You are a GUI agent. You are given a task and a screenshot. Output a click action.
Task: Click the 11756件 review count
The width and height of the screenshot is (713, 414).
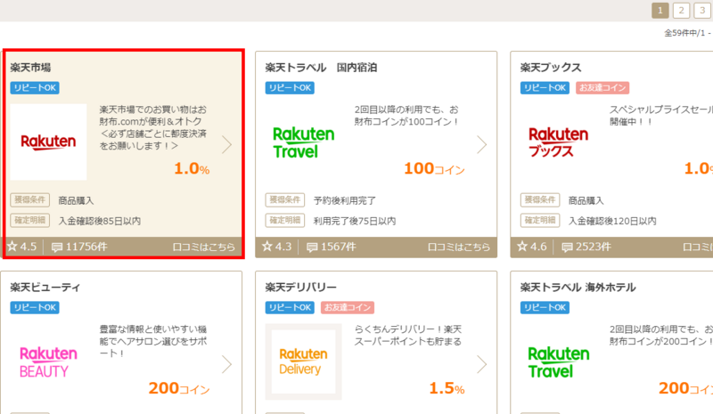(x=86, y=247)
